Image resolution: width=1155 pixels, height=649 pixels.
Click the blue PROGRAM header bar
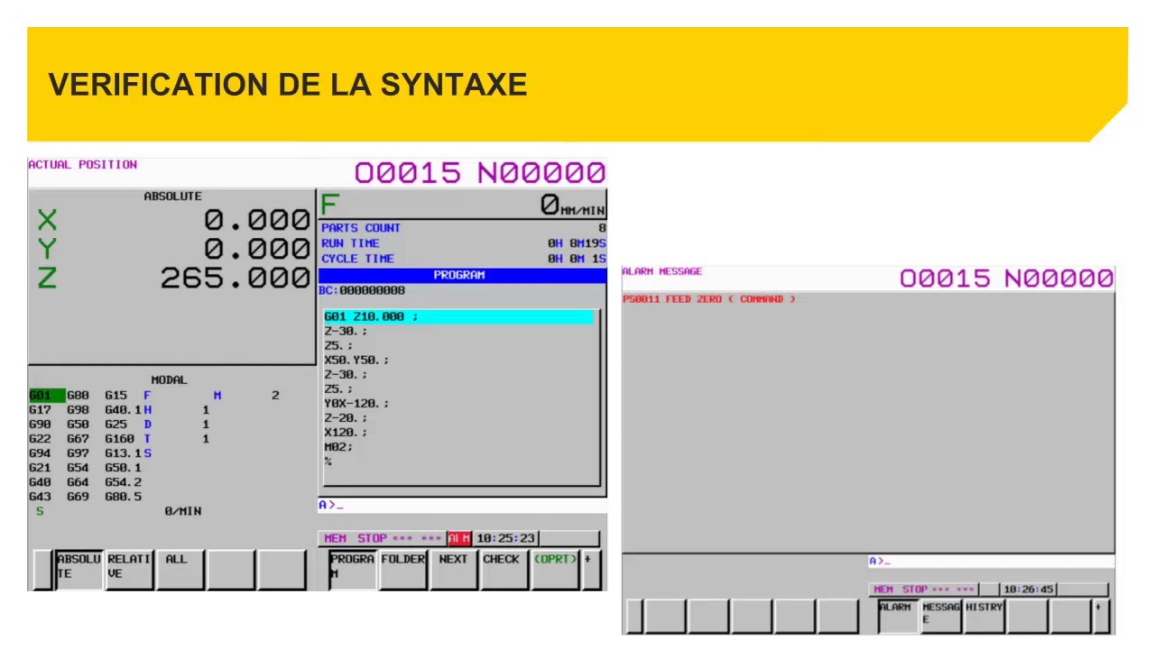point(462,276)
